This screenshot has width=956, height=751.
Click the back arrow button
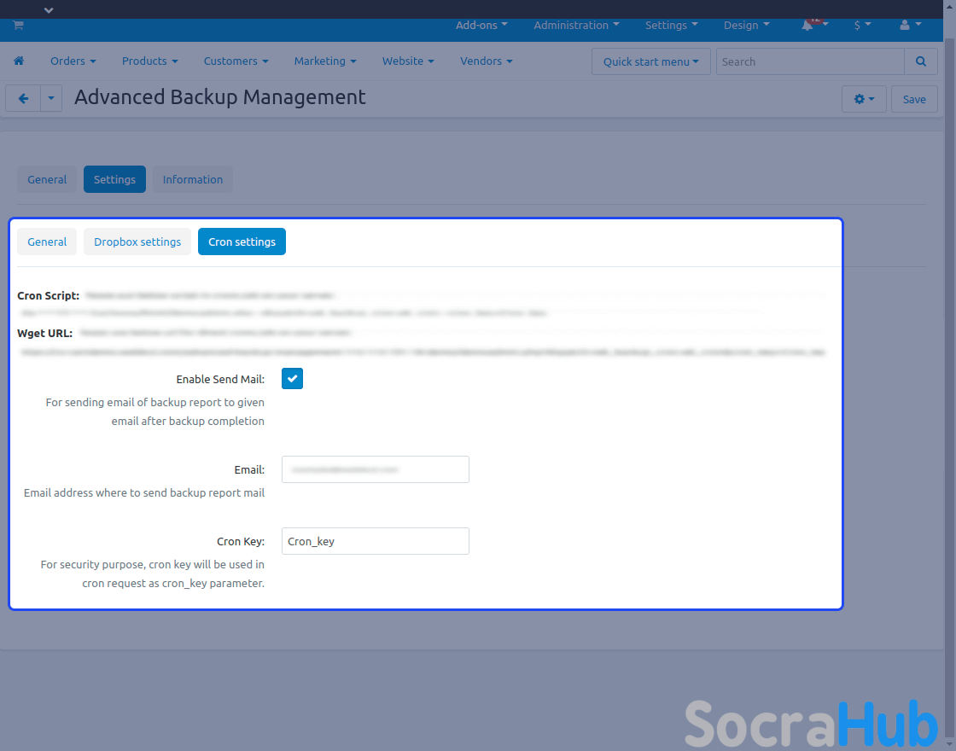click(23, 99)
